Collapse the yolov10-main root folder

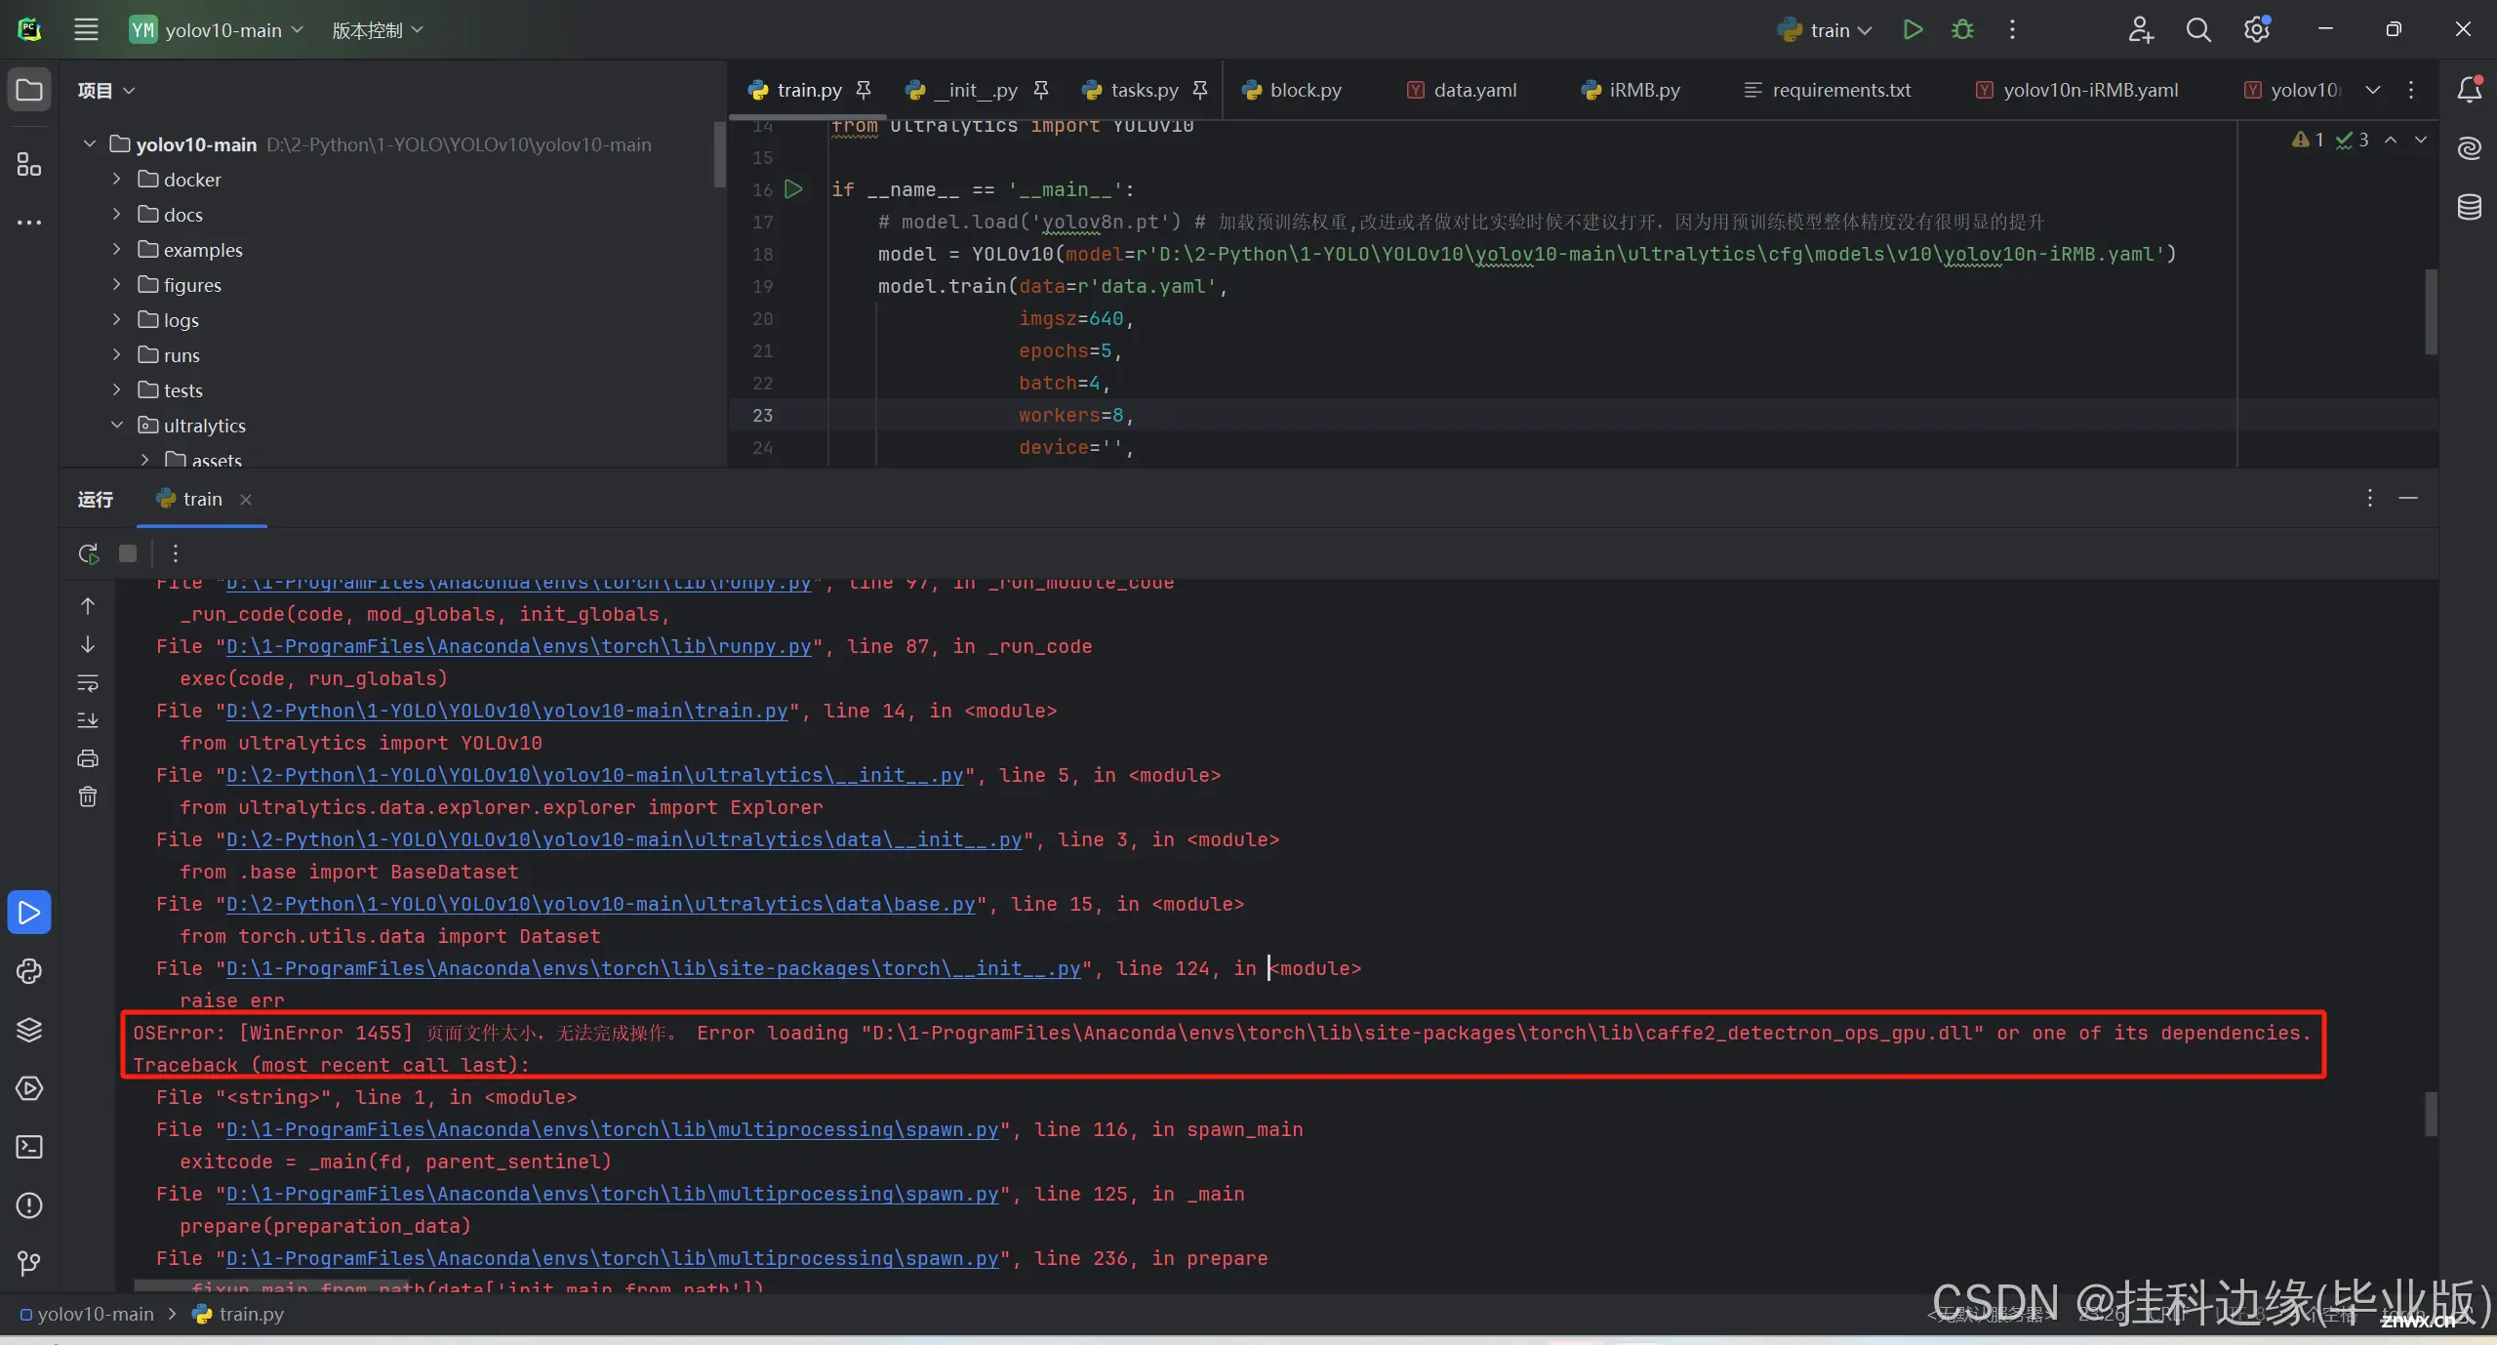click(90, 144)
